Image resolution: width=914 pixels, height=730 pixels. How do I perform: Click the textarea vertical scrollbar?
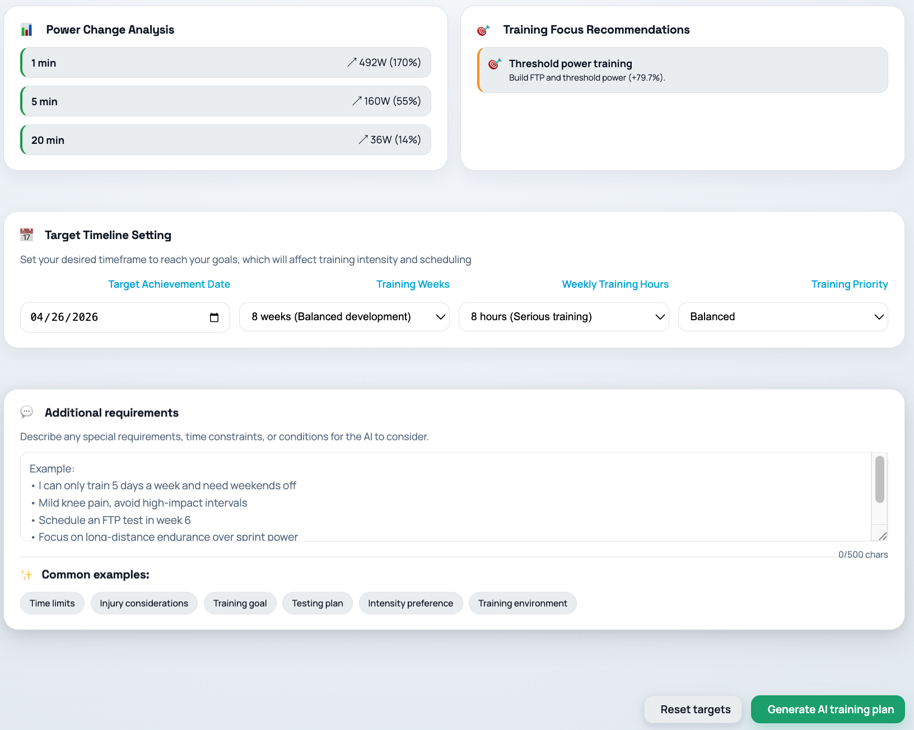point(879,480)
